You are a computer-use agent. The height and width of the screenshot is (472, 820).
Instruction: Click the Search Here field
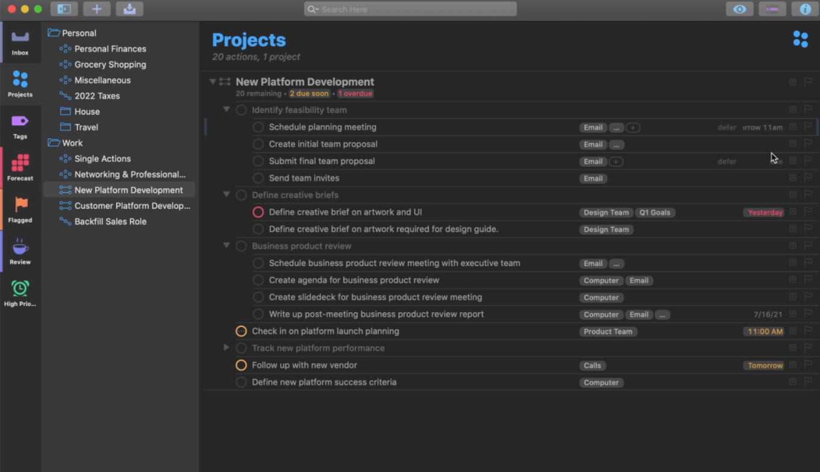tap(416, 9)
